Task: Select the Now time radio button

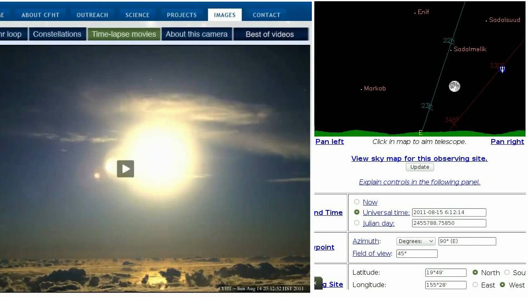Action: [x=357, y=202]
